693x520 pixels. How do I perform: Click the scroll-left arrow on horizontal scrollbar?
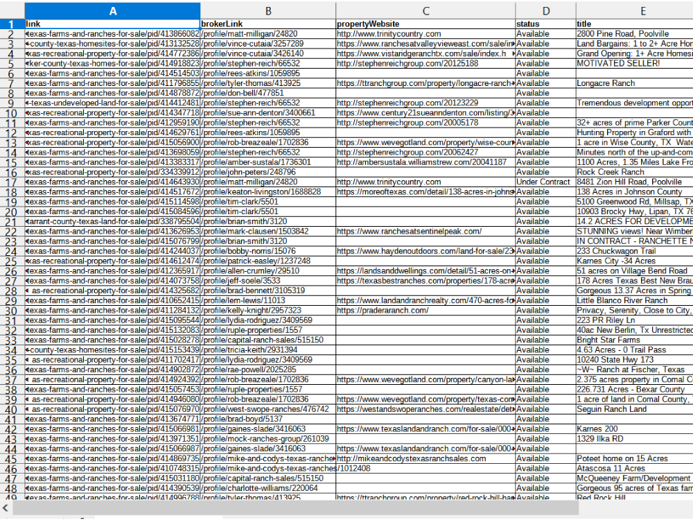[x=6, y=508]
